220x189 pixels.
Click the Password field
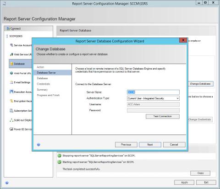coord(153,110)
